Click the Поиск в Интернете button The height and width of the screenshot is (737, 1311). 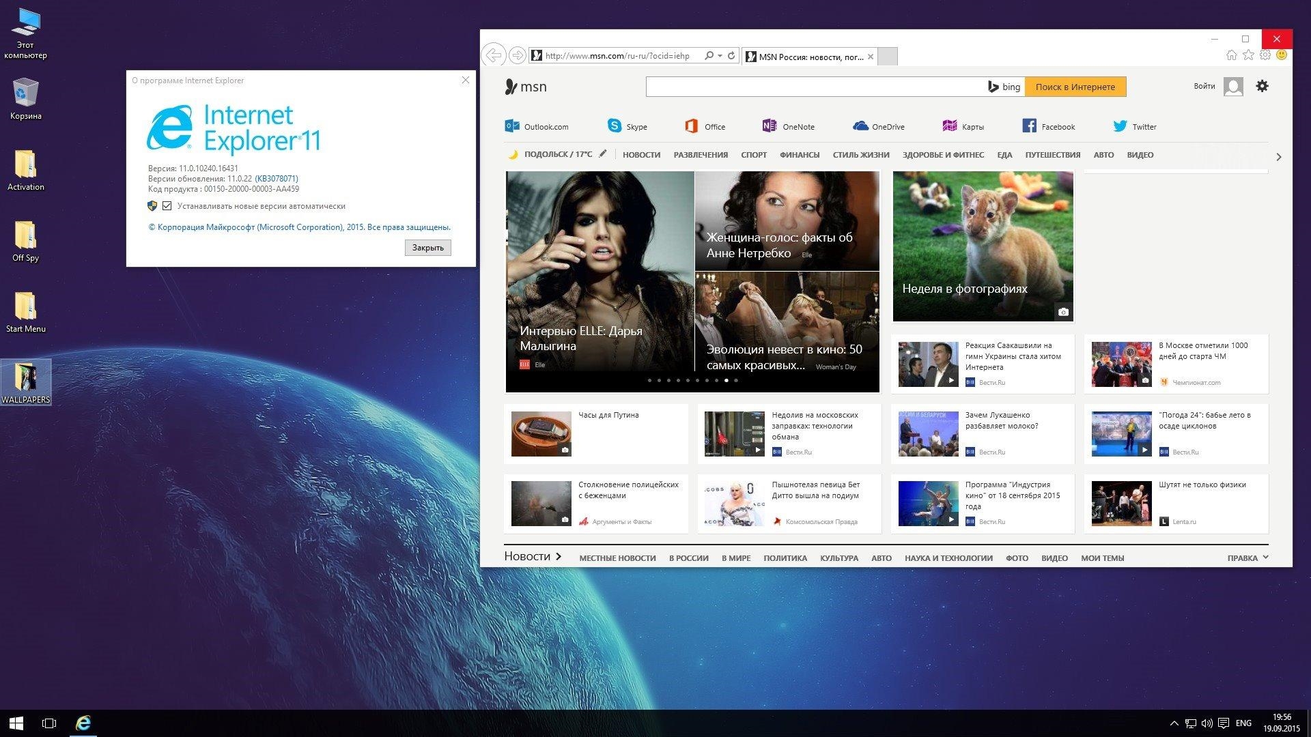(x=1075, y=87)
